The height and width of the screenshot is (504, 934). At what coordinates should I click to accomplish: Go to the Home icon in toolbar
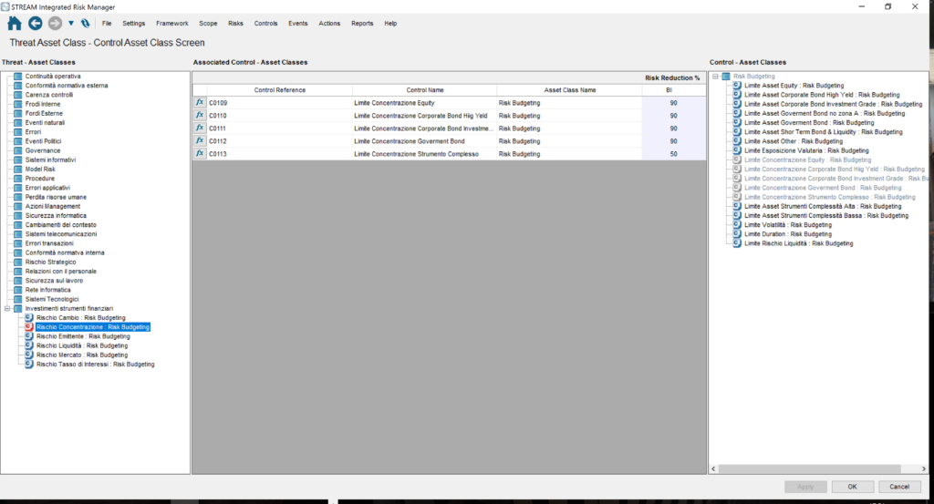(15, 23)
